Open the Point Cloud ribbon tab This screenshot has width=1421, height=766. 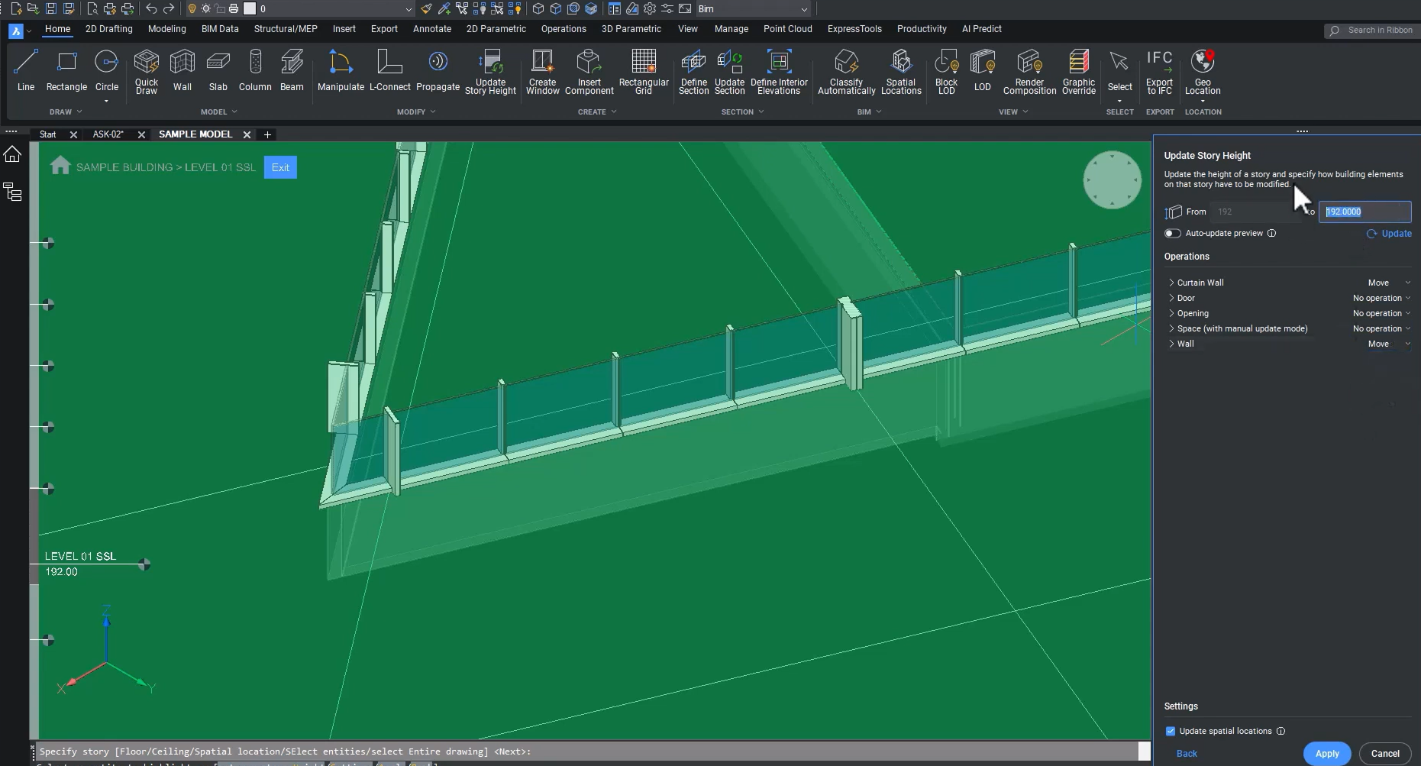tap(787, 28)
